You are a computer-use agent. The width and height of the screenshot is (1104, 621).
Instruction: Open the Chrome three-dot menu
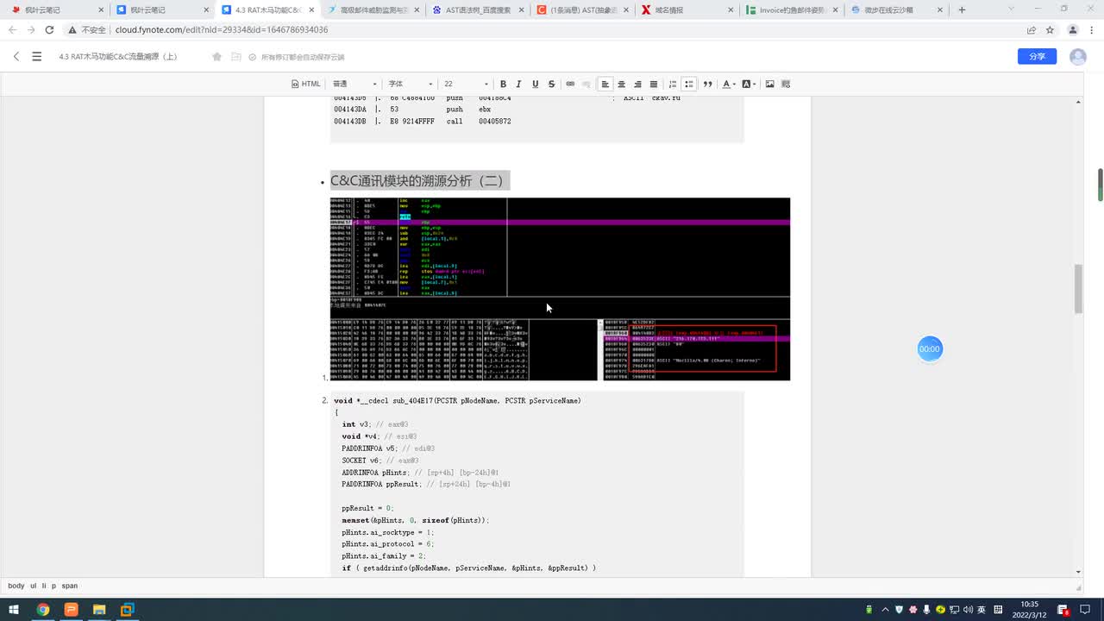pos(1092,29)
